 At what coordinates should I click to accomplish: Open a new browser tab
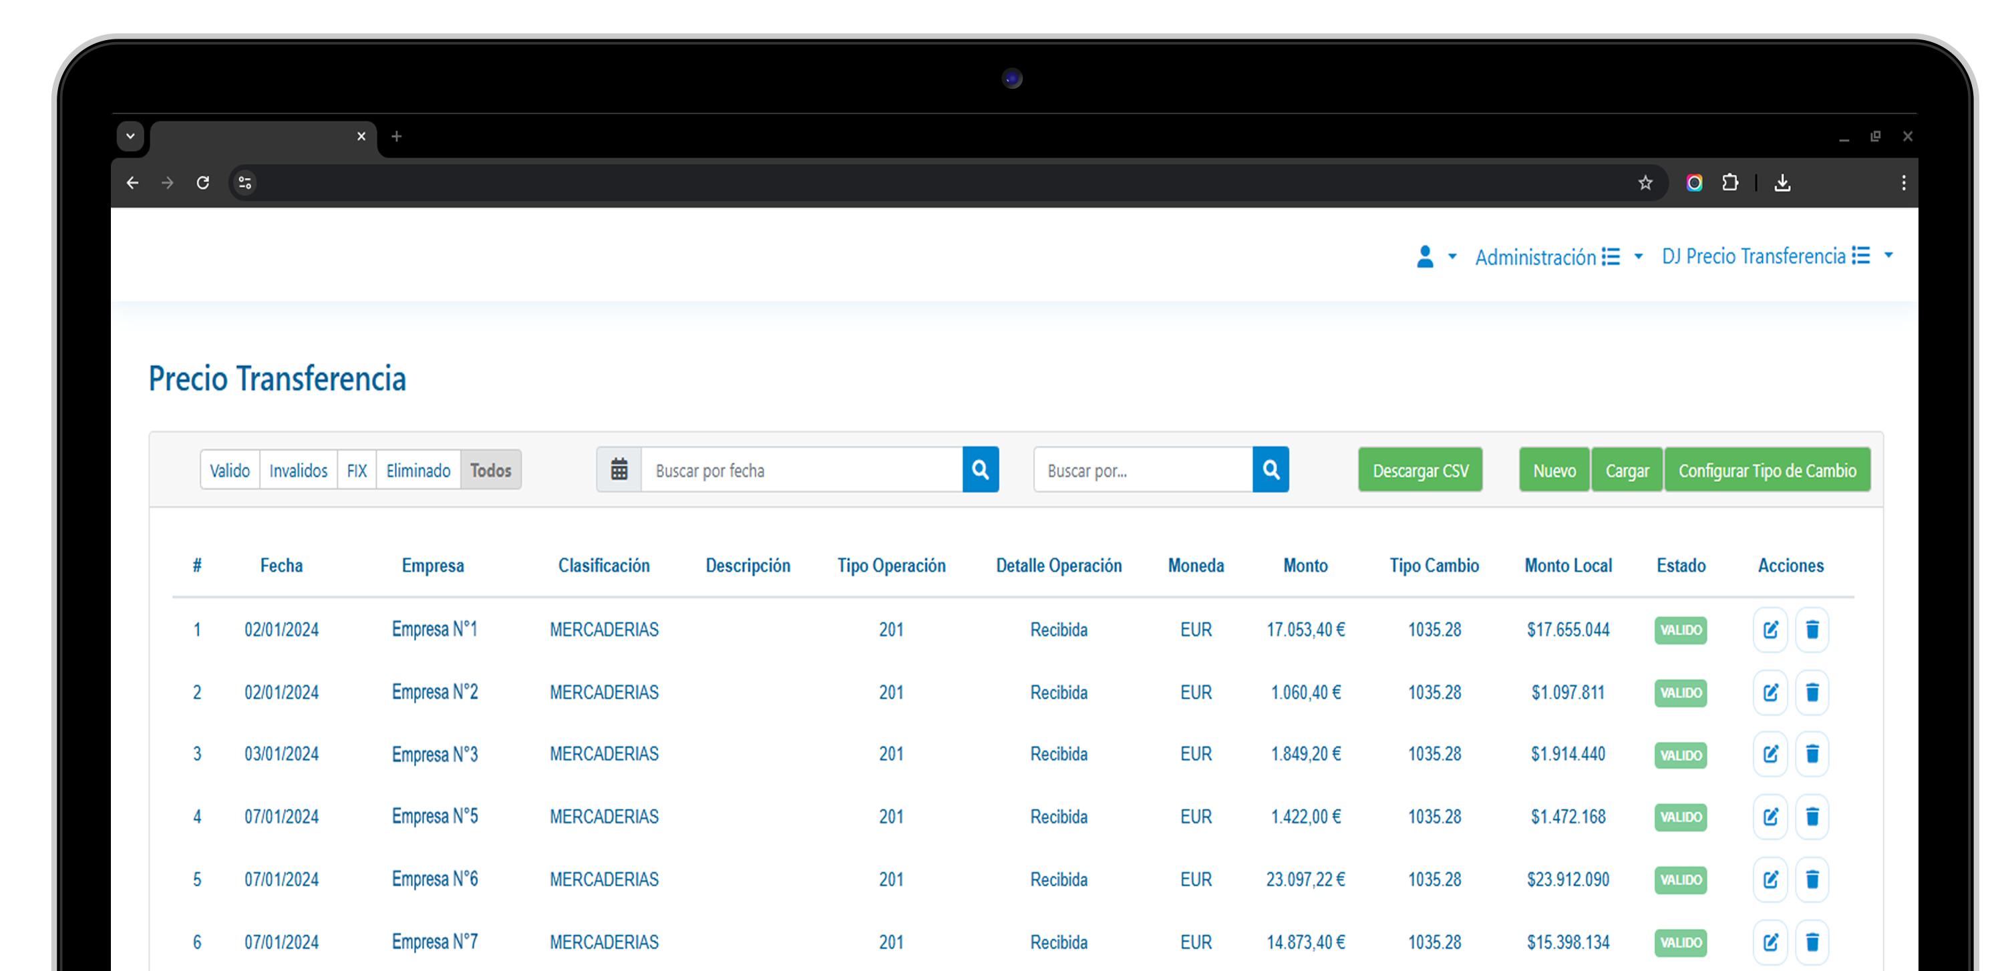coord(396,137)
